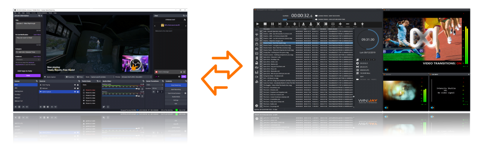Click the Wi-Fi signal icon in WinJay sidebar

pyautogui.click(x=257, y=35)
